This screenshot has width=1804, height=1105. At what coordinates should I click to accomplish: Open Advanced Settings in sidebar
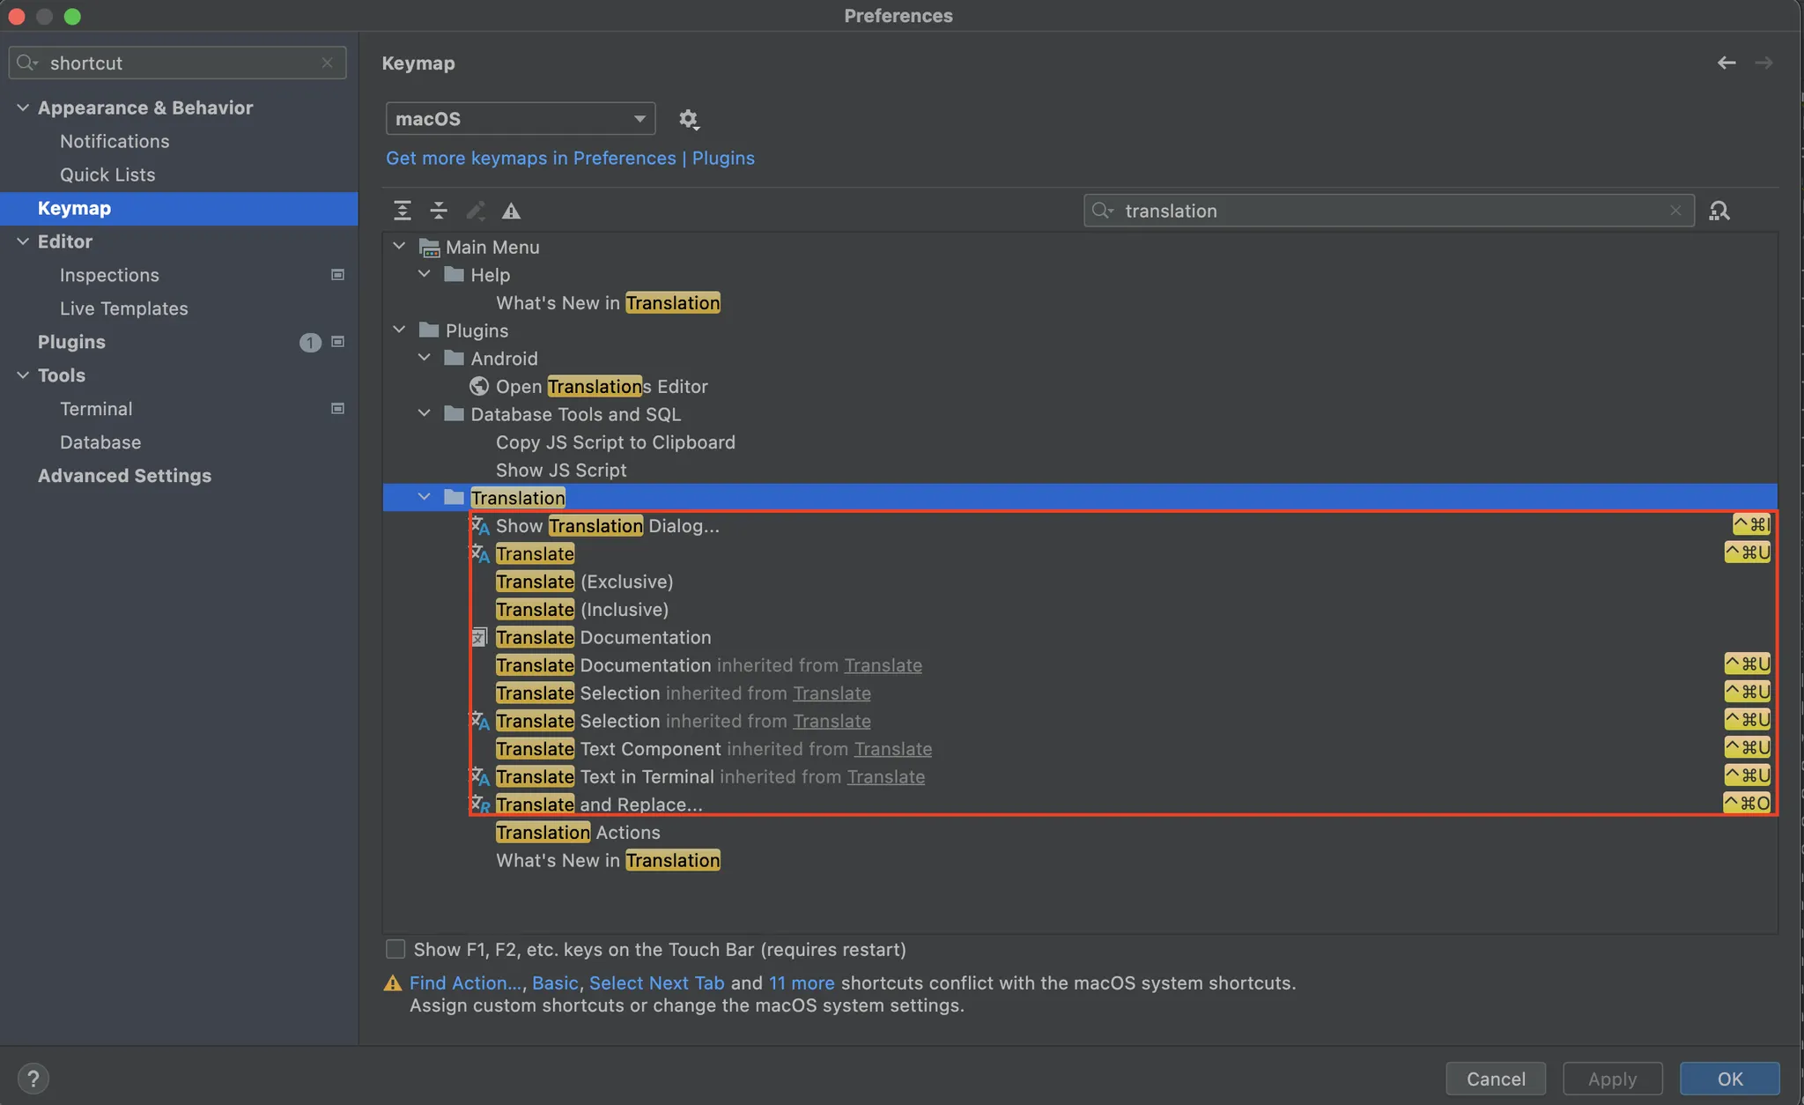pyautogui.click(x=124, y=476)
